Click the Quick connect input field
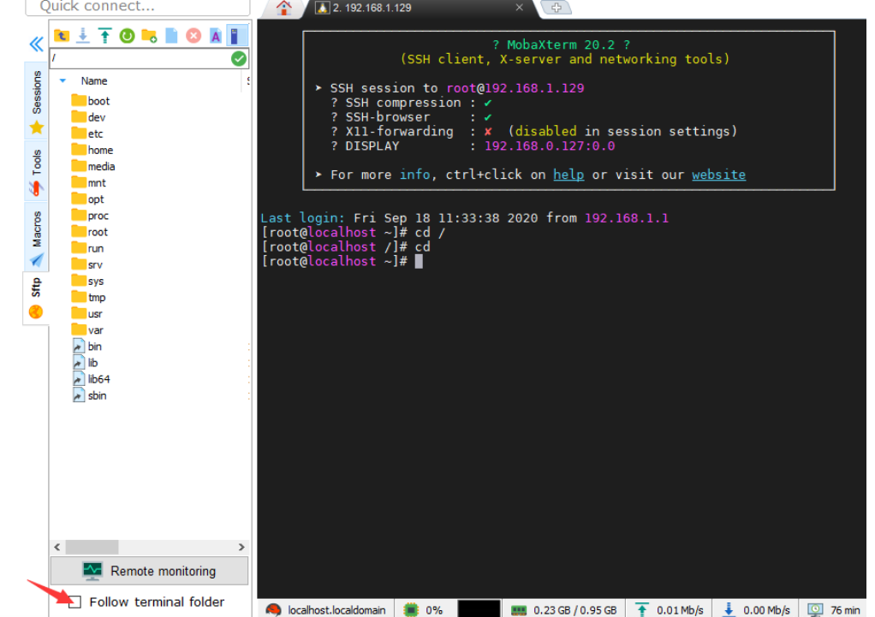This screenshot has height=617, width=875. tap(137, 7)
